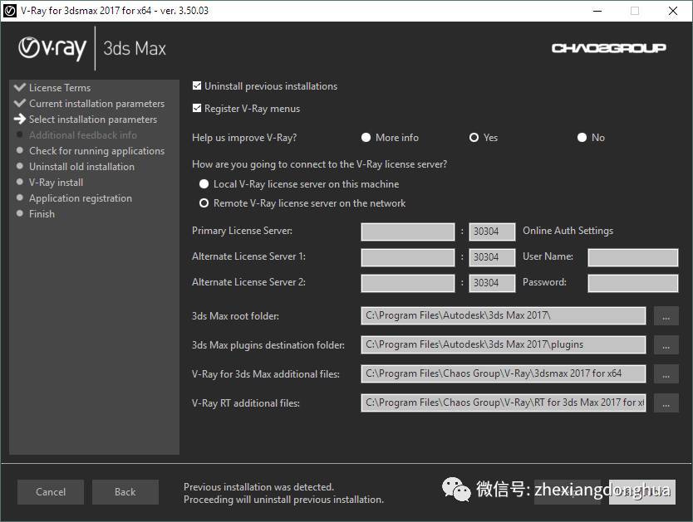Viewport: 693px width, 522px height.
Task: Click the Primary License Server port field
Action: 492,232
